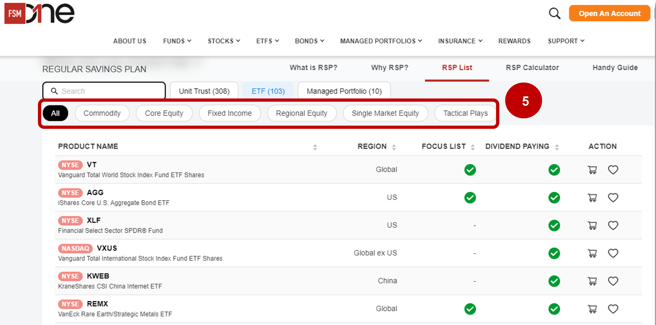
Task: Switch to the Unit Trust tab
Action: point(204,91)
